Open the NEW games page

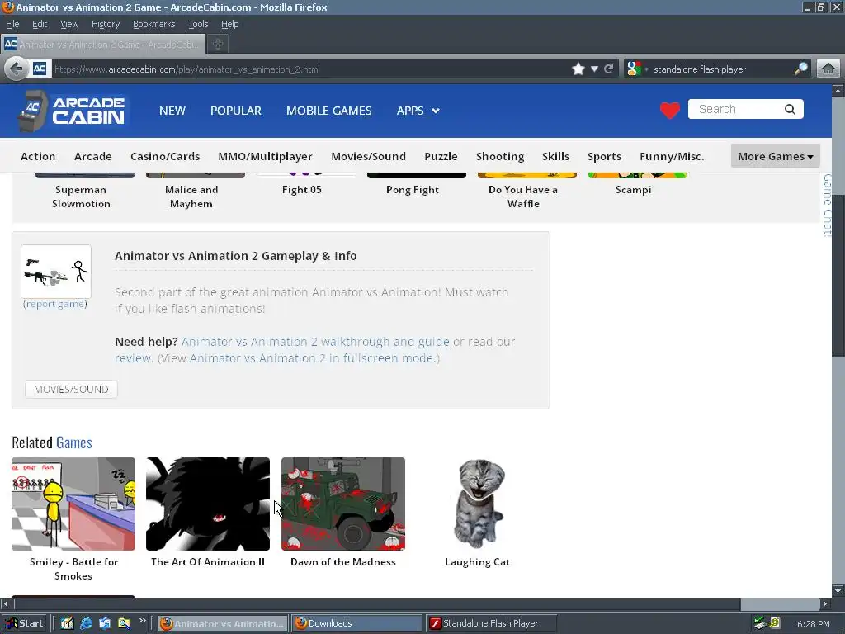pyautogui.click(x=172, y=111)
